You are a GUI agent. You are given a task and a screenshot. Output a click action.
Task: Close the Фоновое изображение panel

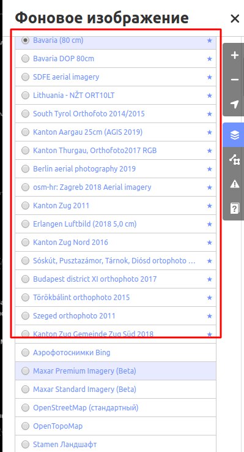point(235,19)
